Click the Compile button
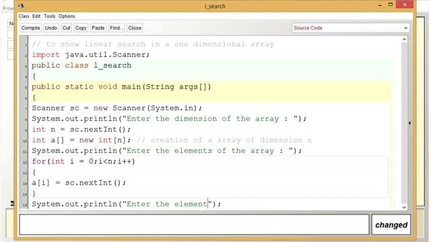431x242 pixels. tap(30, 28)
